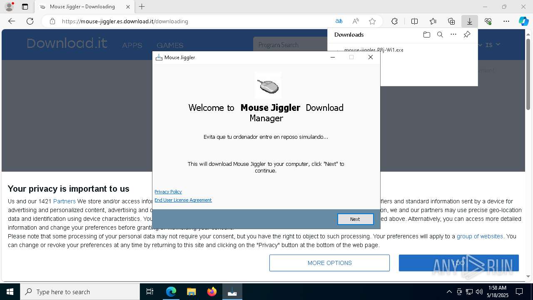
Task: Minimize the Mouse Jiggler installer window
Action: point(332,57)
